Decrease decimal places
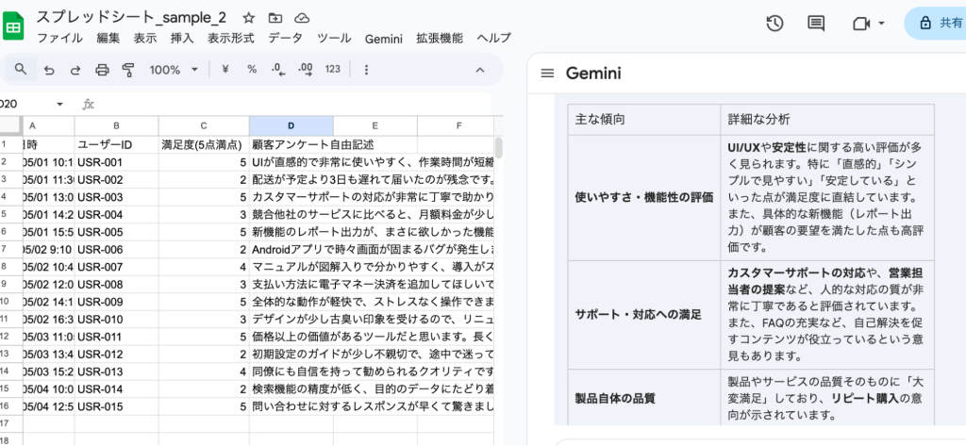 click(x=278, y=70)
